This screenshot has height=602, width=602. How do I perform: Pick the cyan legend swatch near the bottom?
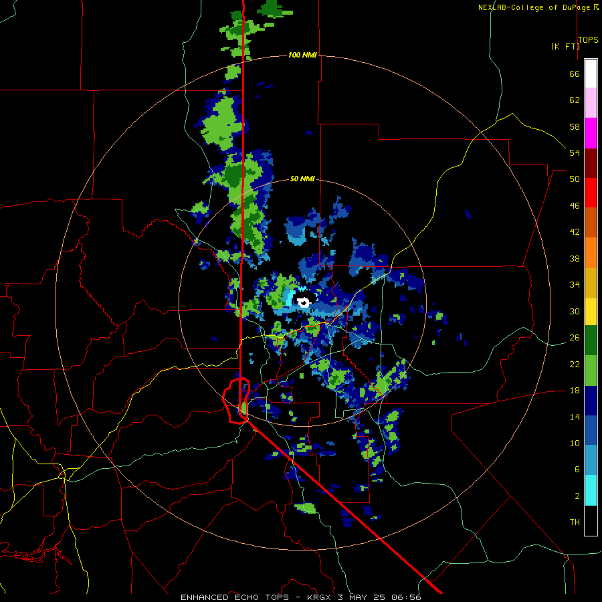point(591,490)
